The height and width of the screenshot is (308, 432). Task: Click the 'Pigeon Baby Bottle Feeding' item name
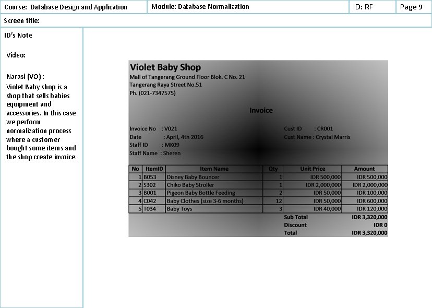pos(201,193)
